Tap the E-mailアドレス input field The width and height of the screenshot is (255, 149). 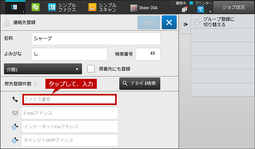(70, 113)
